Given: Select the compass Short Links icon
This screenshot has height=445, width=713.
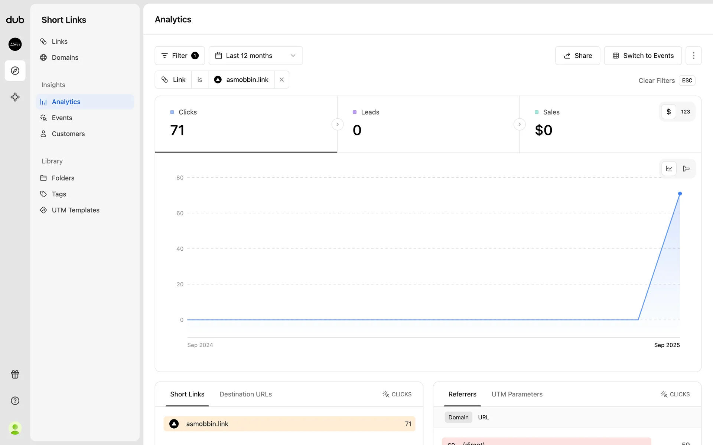Looking at the screenshot, I should (15, 70).
